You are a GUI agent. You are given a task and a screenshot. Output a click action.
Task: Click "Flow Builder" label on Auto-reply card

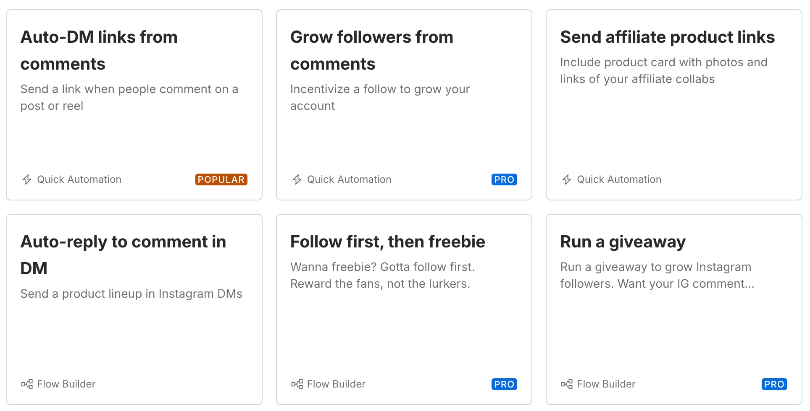(66, 384)
